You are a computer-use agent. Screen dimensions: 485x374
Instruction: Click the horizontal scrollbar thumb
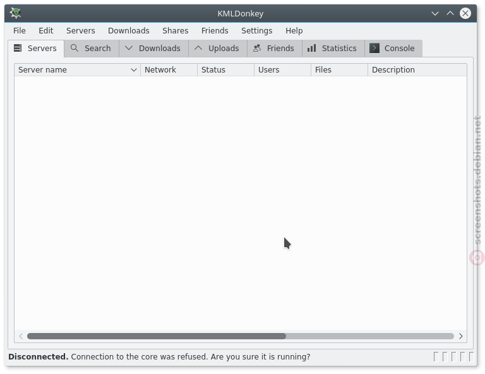(157, 336)
